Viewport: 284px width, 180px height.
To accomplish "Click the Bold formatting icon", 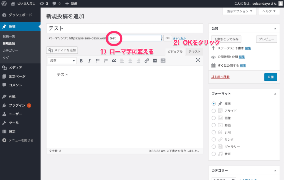I will [x=81, y=61].
